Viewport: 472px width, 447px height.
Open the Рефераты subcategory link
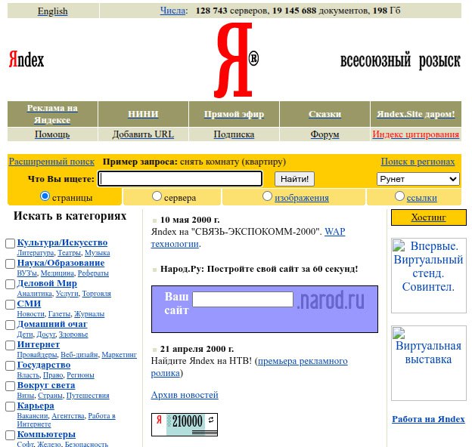93,273
